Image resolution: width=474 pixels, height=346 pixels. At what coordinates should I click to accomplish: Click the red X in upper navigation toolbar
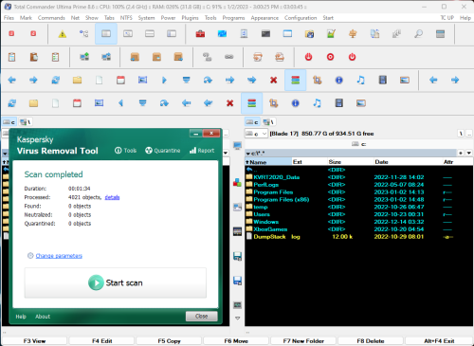(x=273, y=80)
